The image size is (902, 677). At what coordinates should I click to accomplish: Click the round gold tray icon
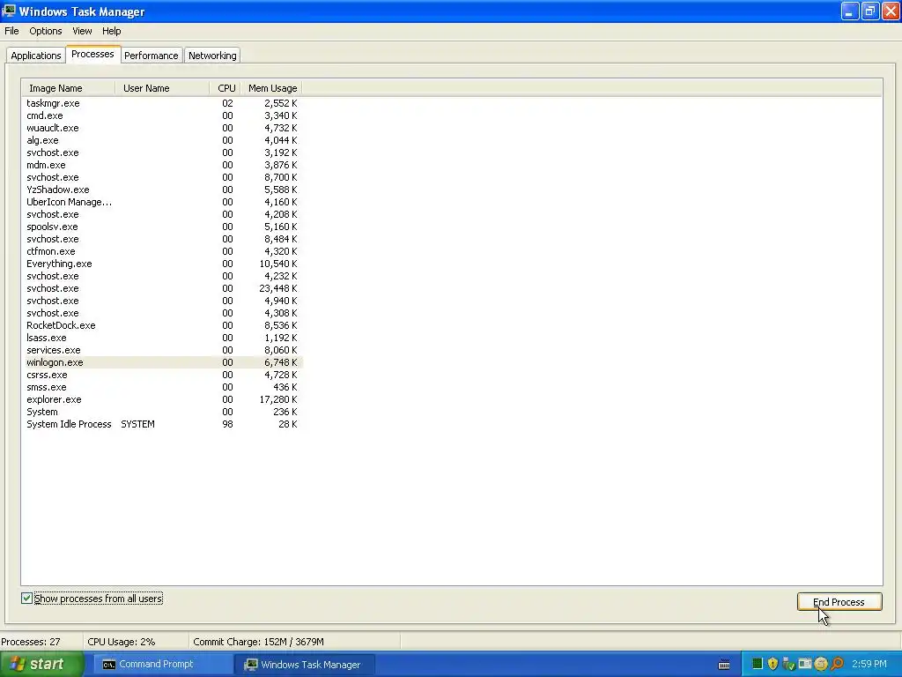[x=821, y=664]
